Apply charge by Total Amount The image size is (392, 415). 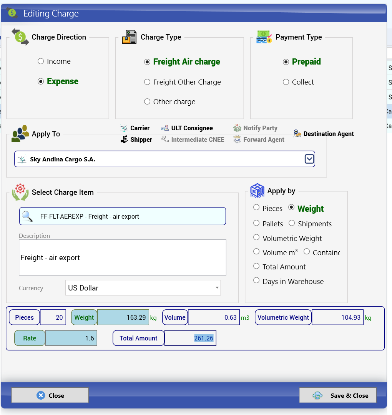[x=256, y=266]
